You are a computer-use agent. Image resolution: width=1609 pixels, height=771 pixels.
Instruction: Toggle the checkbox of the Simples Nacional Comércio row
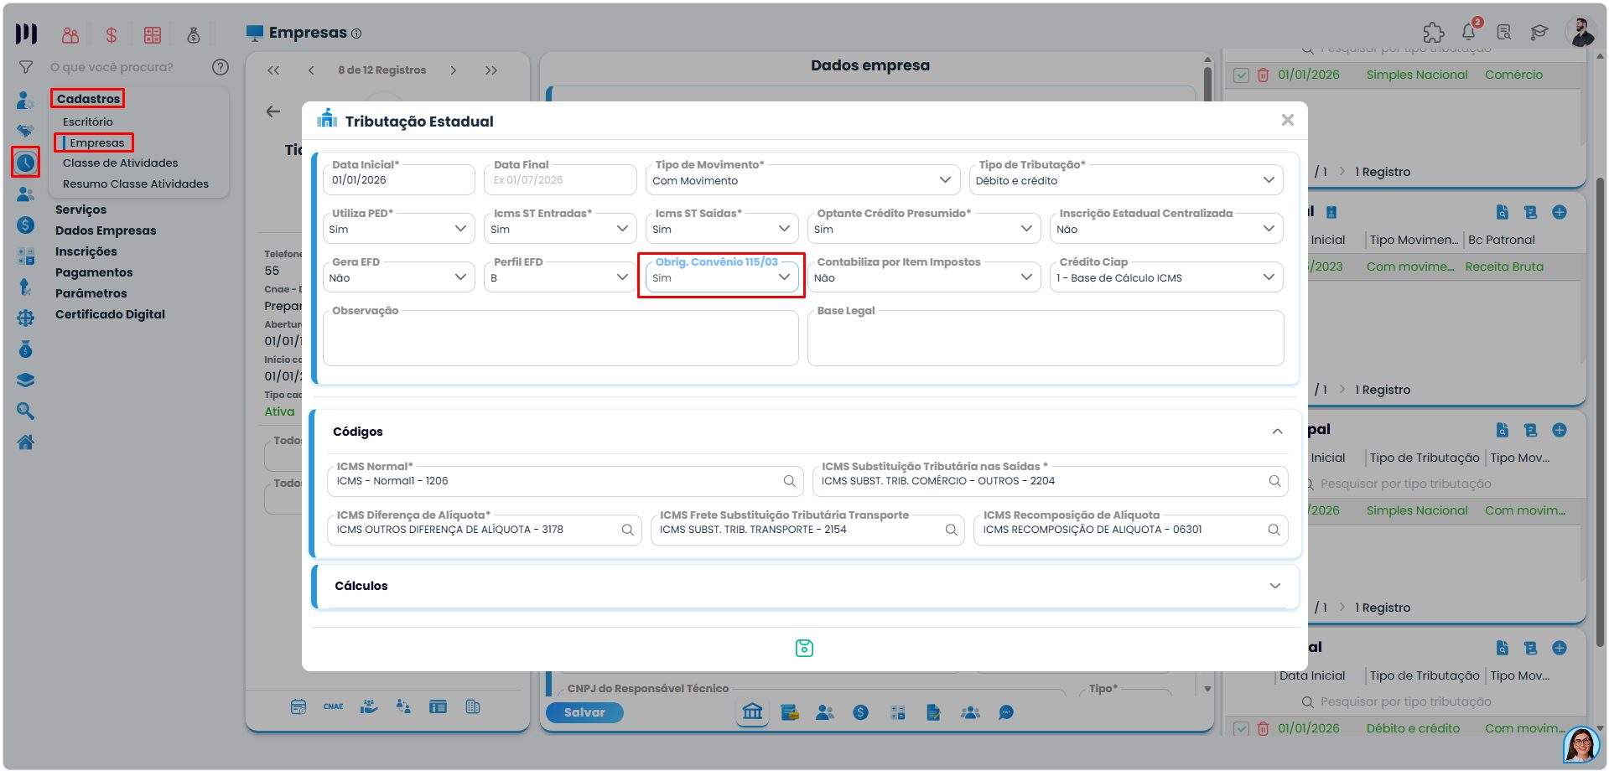coord(1242,75)
